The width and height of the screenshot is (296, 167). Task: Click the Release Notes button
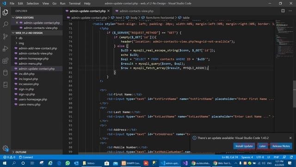[x=281, y=146]
